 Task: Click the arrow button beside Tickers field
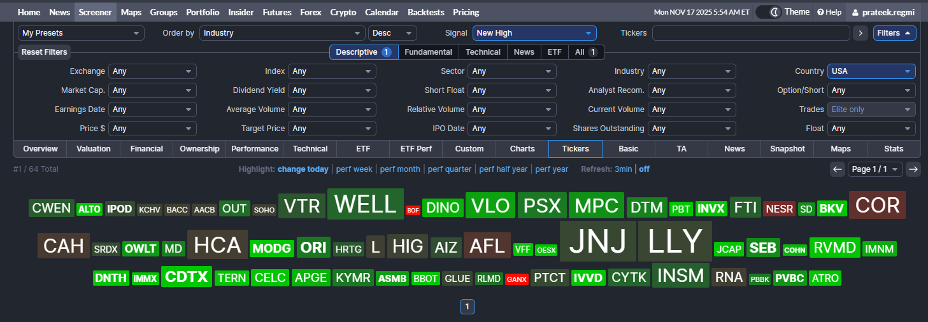click(860, 33)
